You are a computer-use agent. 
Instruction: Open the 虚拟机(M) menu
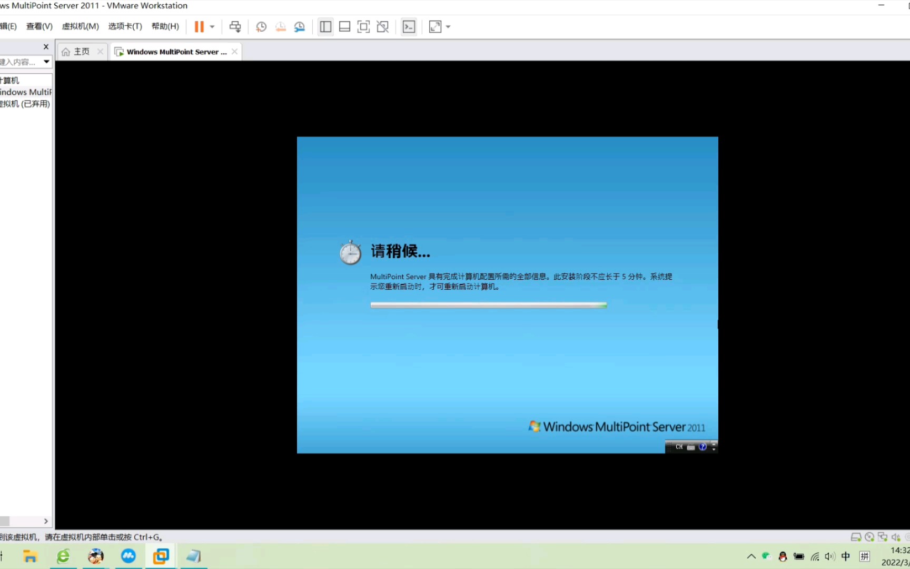(x=81, y=26)
